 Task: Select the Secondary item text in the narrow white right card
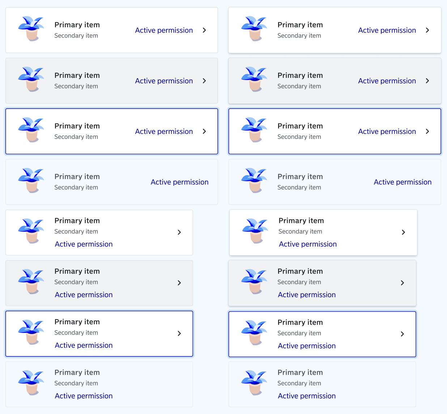[x=300, y=231]
